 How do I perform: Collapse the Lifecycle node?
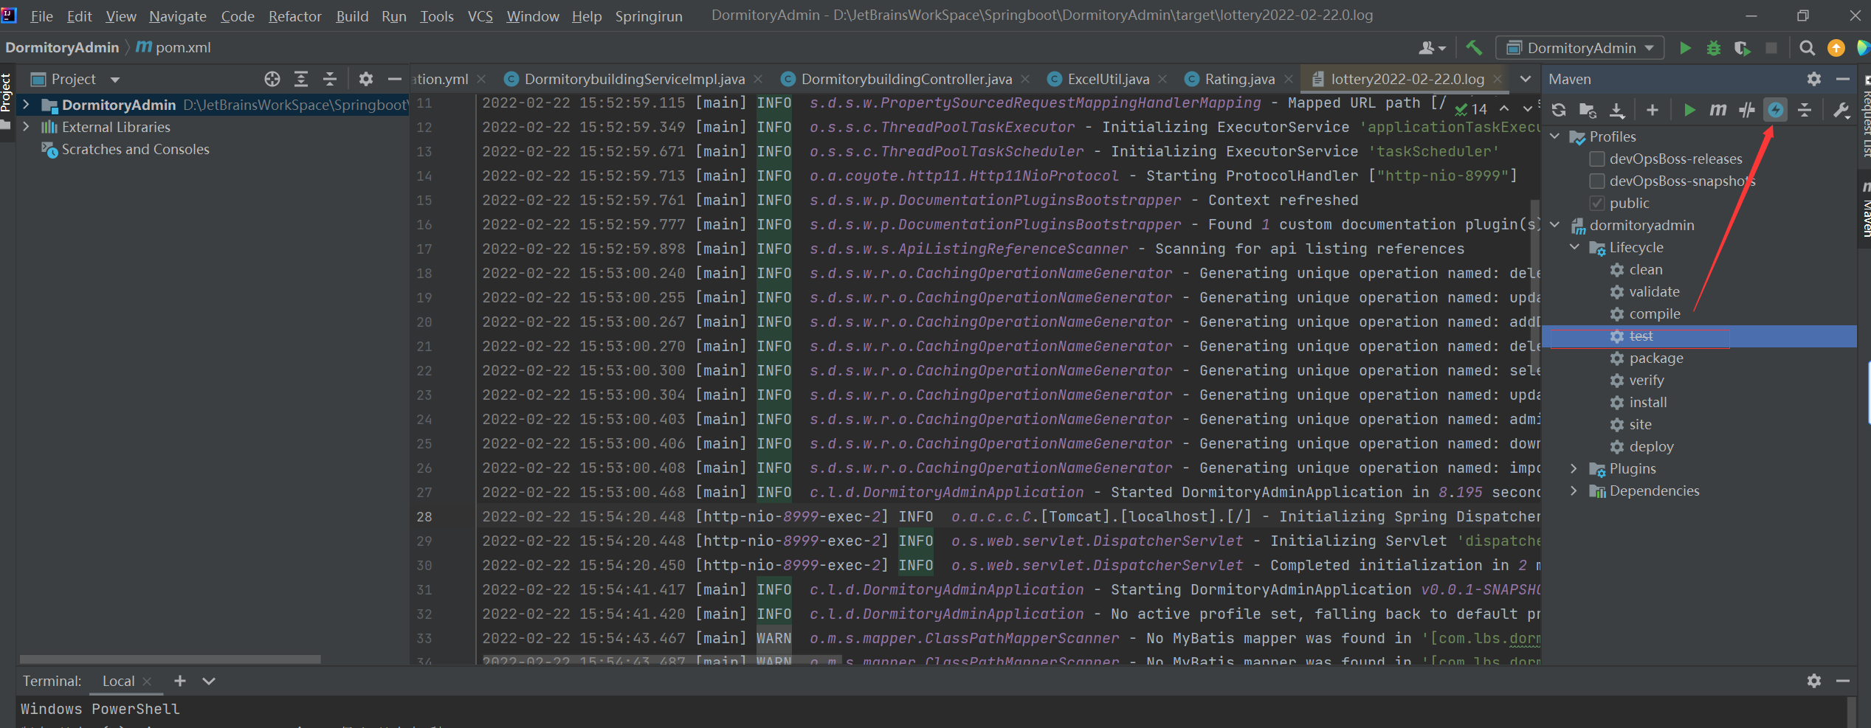1575,247
